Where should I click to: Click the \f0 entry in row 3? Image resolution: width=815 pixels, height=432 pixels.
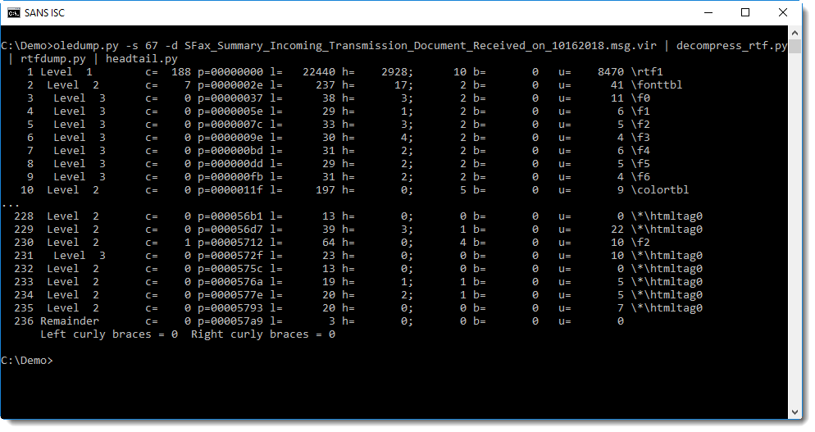click(x=641, y=98)
